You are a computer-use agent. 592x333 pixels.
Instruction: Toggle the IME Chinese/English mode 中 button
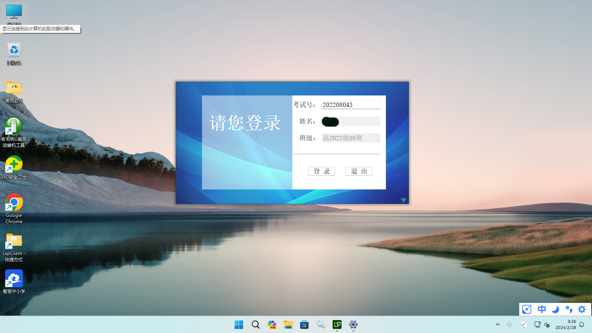pyautogui.click(x=542, y=309)
